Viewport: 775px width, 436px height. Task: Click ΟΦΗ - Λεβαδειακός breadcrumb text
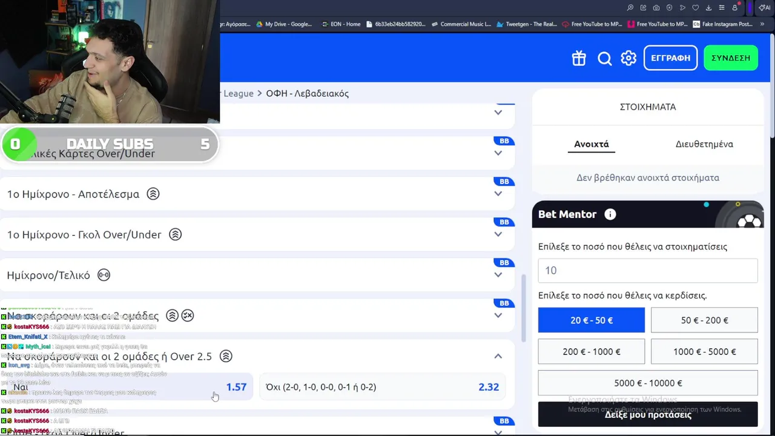307,93
